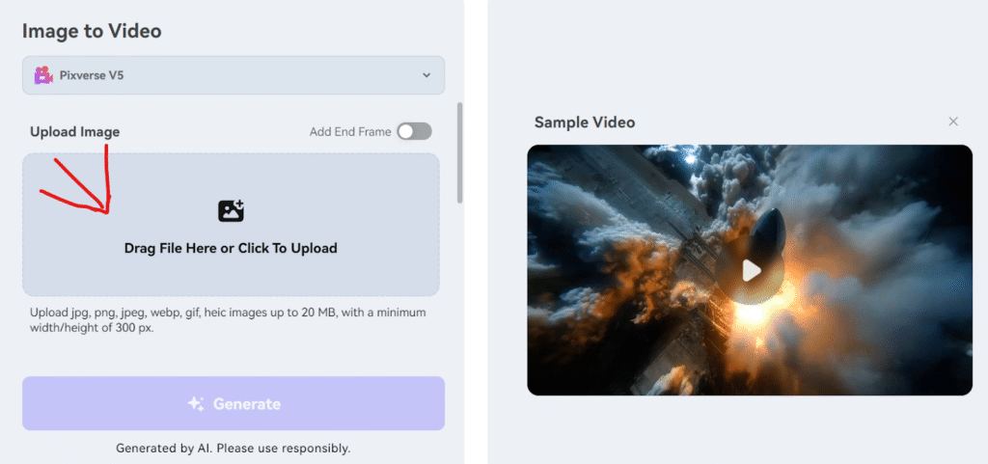Image resolution: width=988 pixels, height=464 pixels.
Task: Open the Pixverse V5 model dropdown
Action: coord(233,75)
